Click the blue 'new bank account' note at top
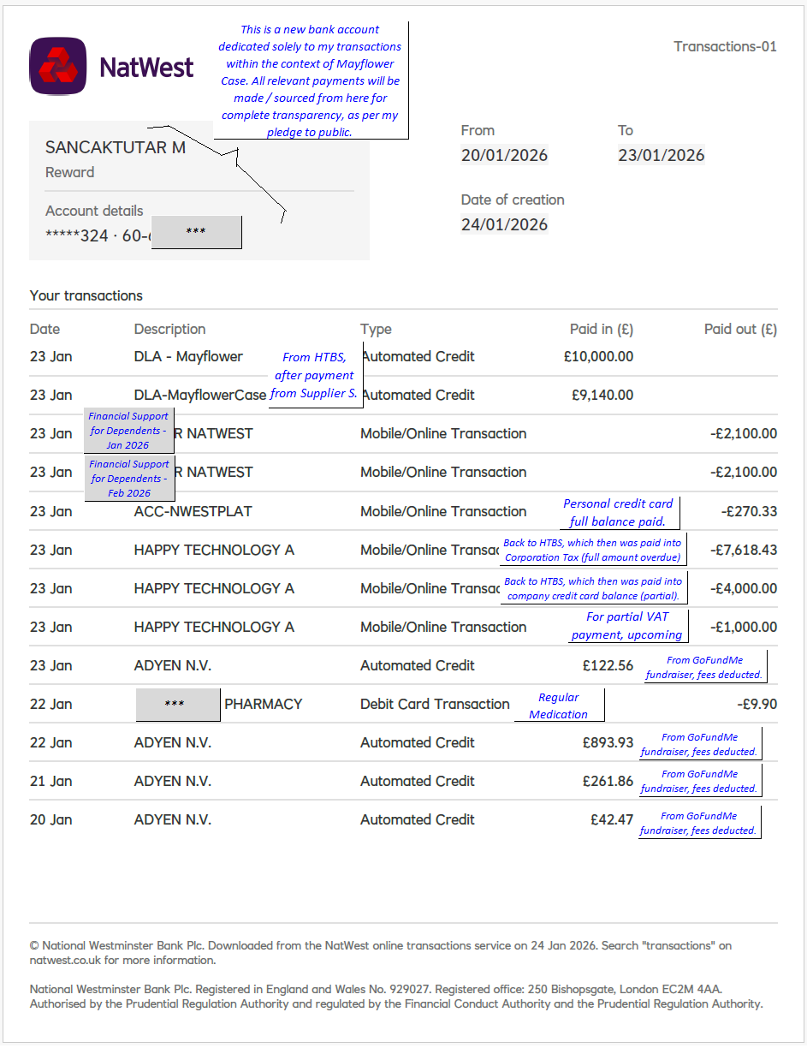The image size is (807, 1048). (310, 80)
